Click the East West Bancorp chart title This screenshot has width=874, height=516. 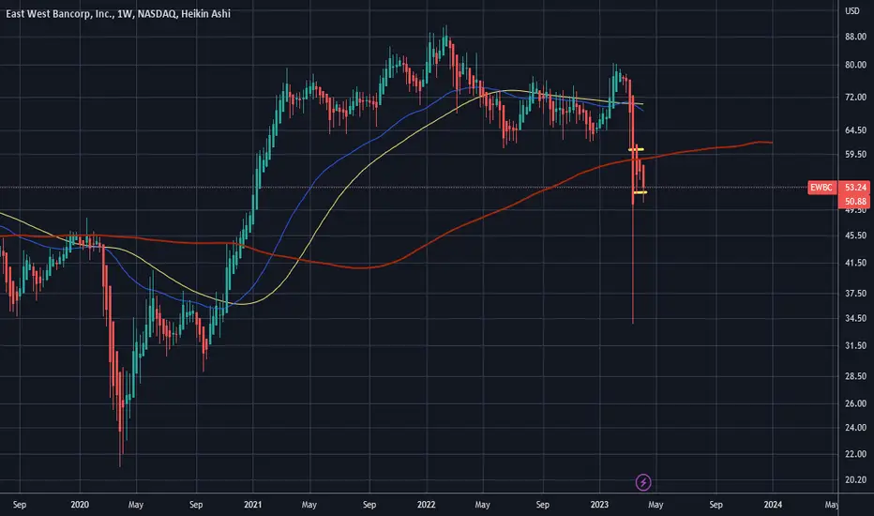(x=117, y=13)
